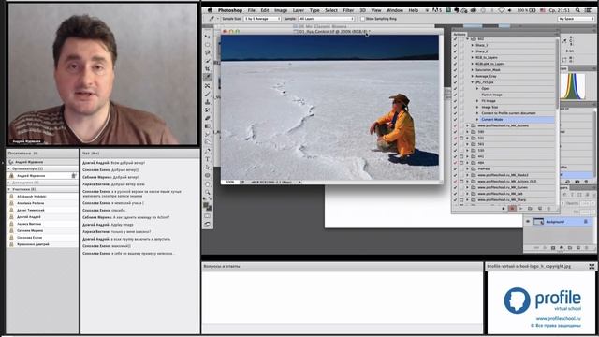Image resolution: width=599 pixels, height=337 pixels.
Task: Open macOS Spotlight search icon
Action: [578, 10]
